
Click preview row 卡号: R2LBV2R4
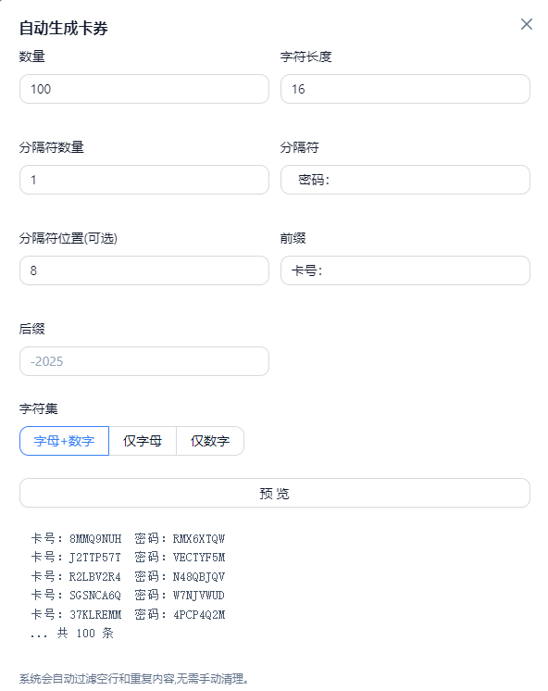click(128, 576)
